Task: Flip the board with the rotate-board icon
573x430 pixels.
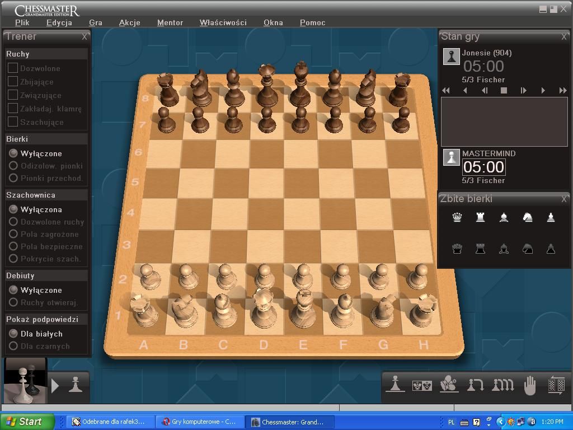Action: [x=557, y=385]
